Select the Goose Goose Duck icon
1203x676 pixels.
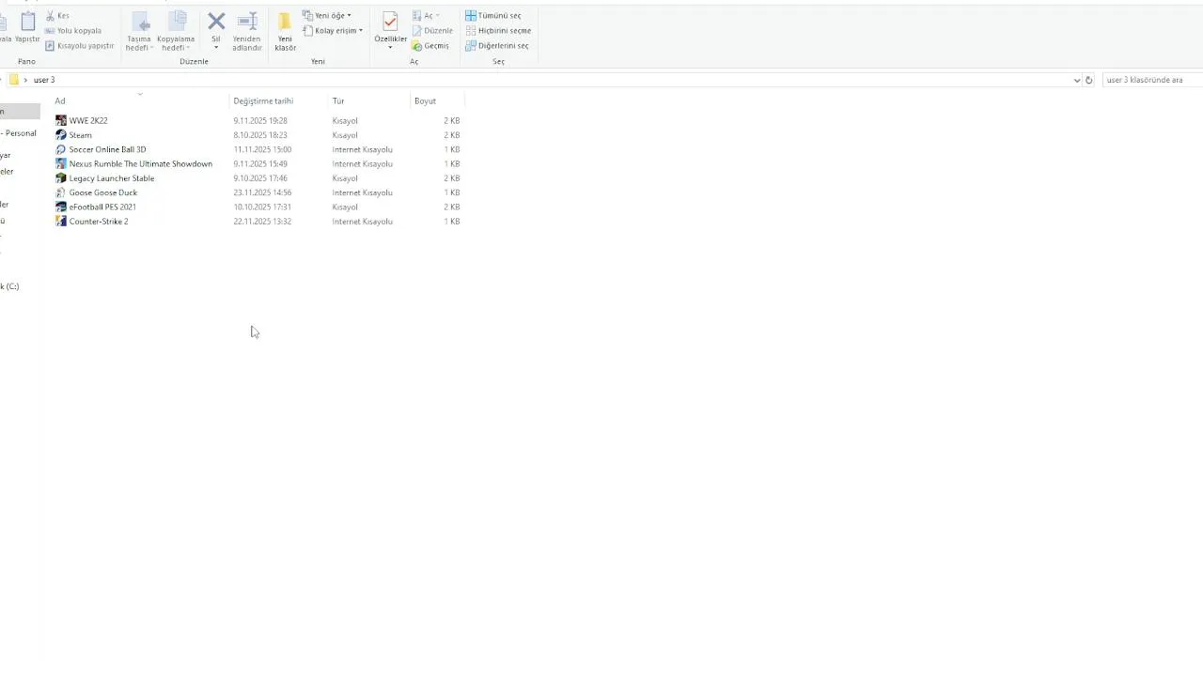point(61,192)
